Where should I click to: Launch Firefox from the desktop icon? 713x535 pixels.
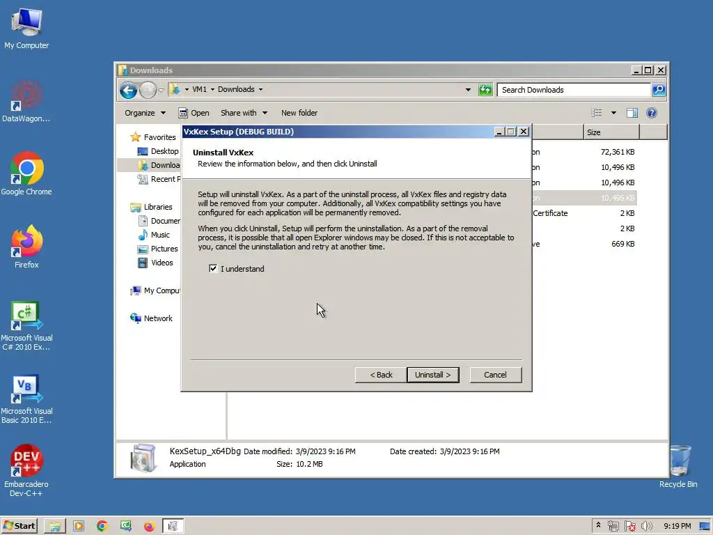(26, 247)
